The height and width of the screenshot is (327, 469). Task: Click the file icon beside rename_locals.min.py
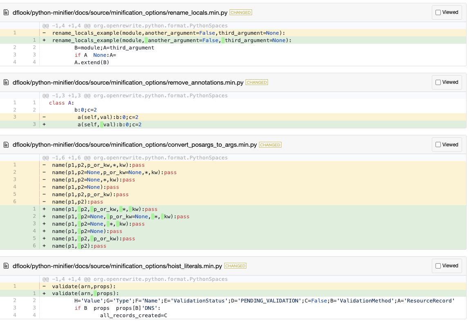(6, 12)
